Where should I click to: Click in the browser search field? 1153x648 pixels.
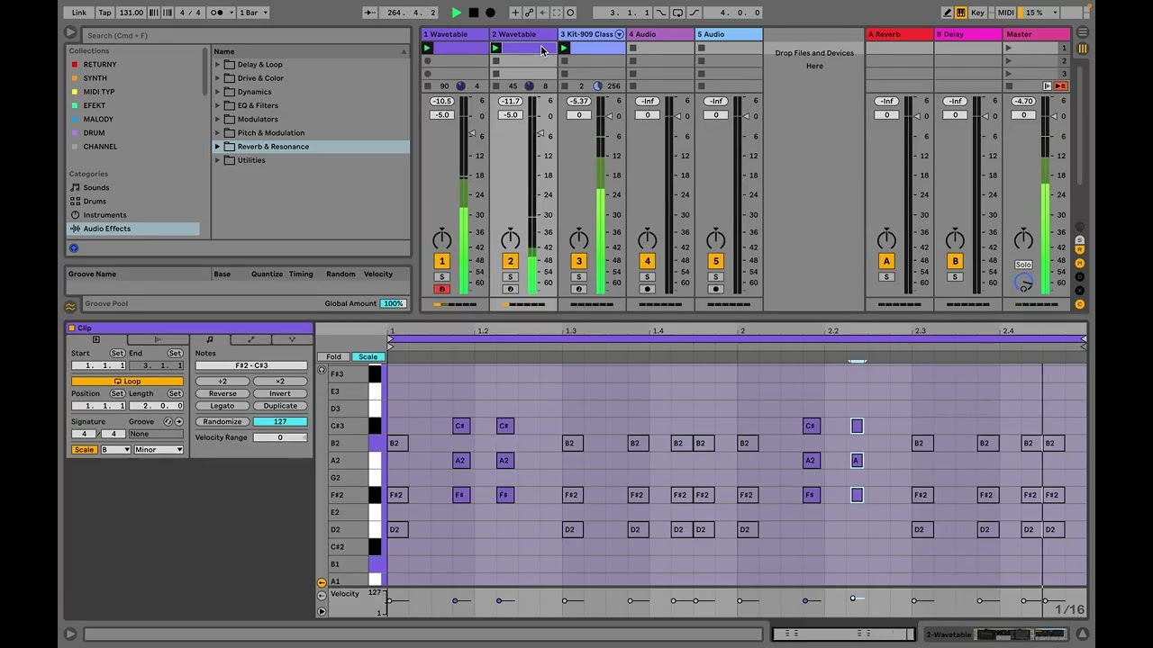pos(246,35)
